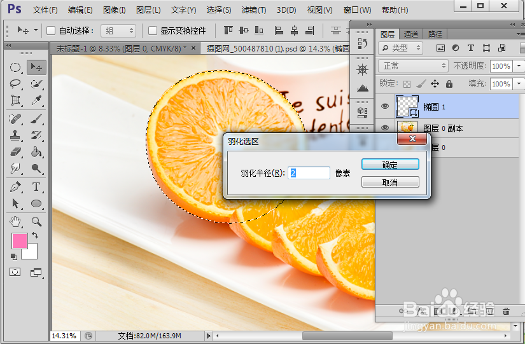Screen dimensions: 525x344
Task: Change screen mode
Action: pos(36,272)
